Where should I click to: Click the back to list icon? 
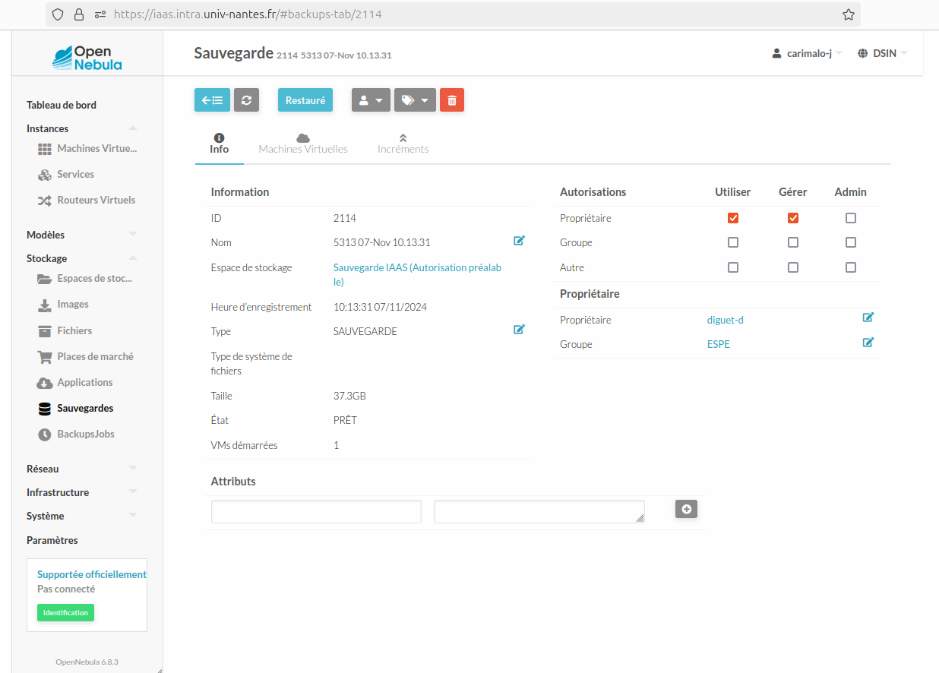pyautogui.click(x=212, y=100)
